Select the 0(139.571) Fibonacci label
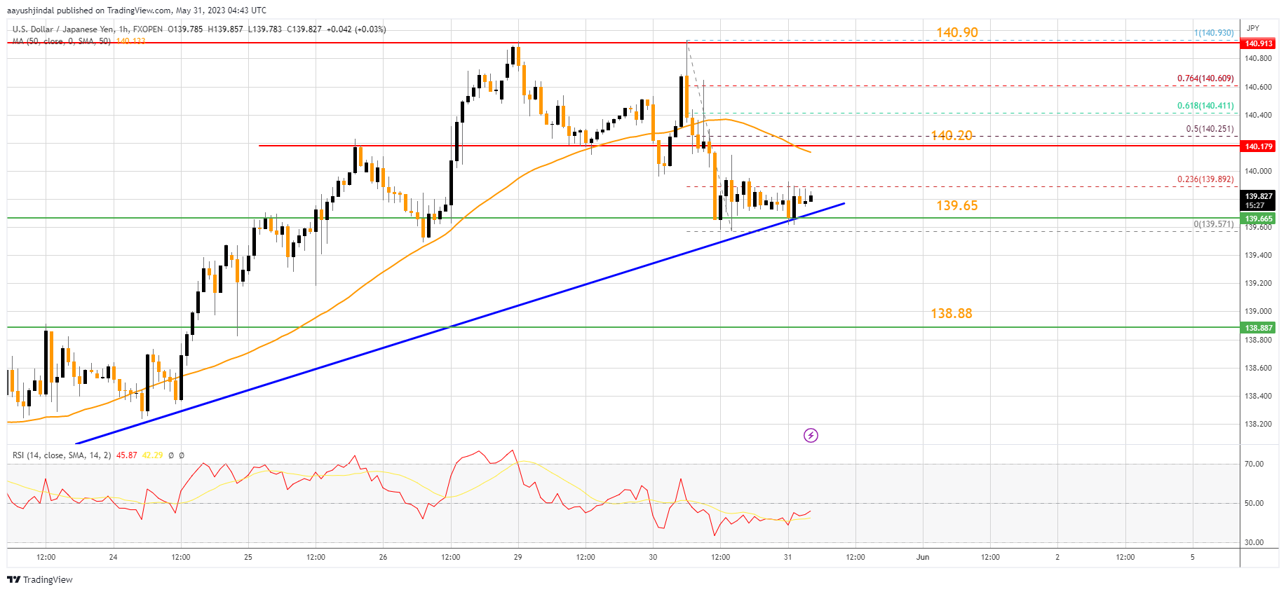Viewport: 1286px width, 592px height. 1214,224
